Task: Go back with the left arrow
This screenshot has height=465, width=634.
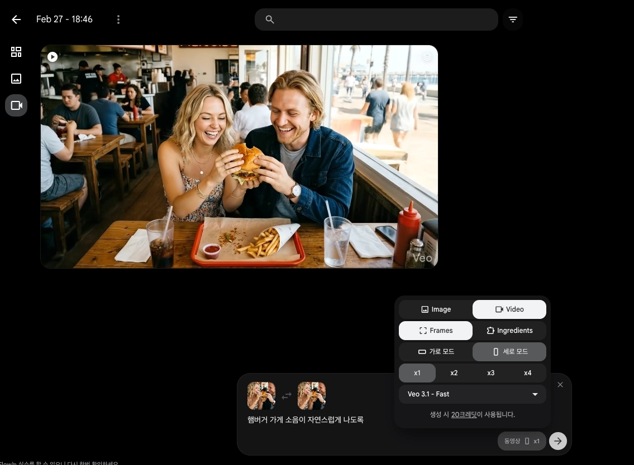Action: tap(16, 20)
